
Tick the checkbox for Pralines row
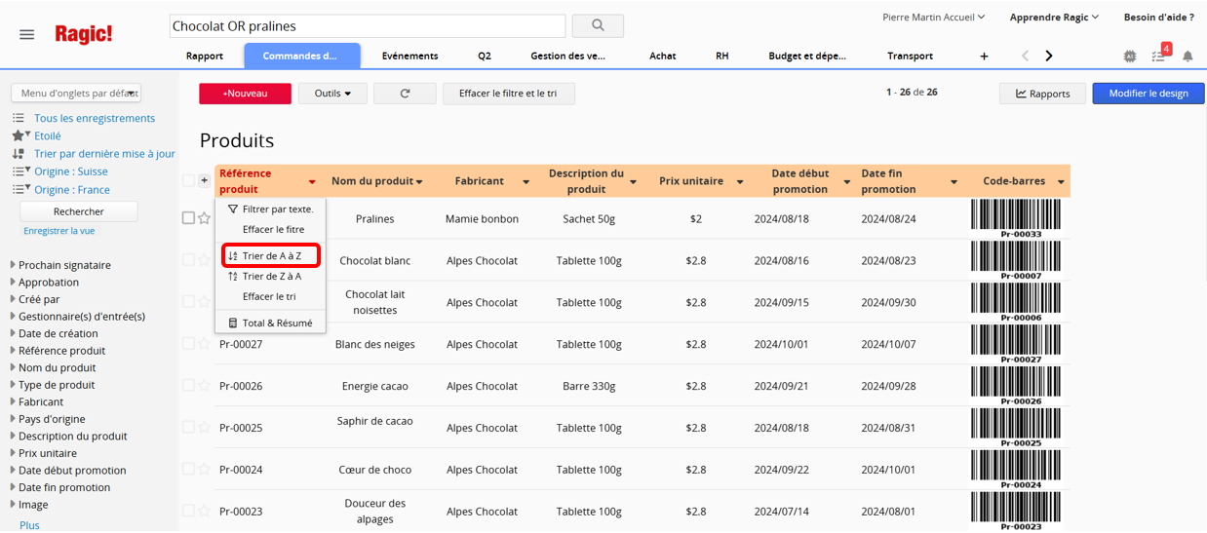coord(188,218)
